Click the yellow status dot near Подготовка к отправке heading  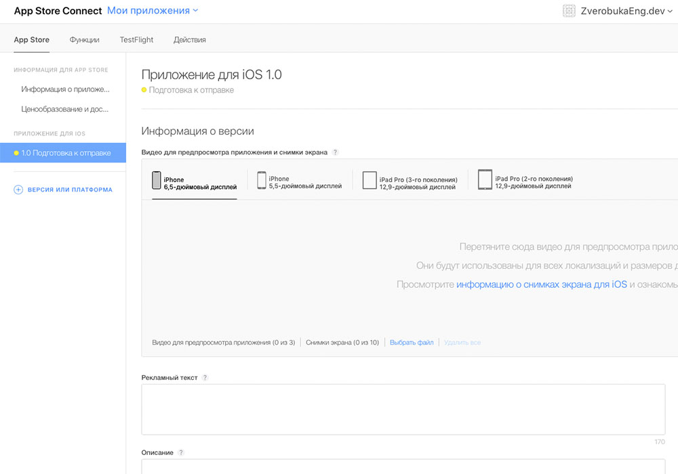(x=144, y=90)
